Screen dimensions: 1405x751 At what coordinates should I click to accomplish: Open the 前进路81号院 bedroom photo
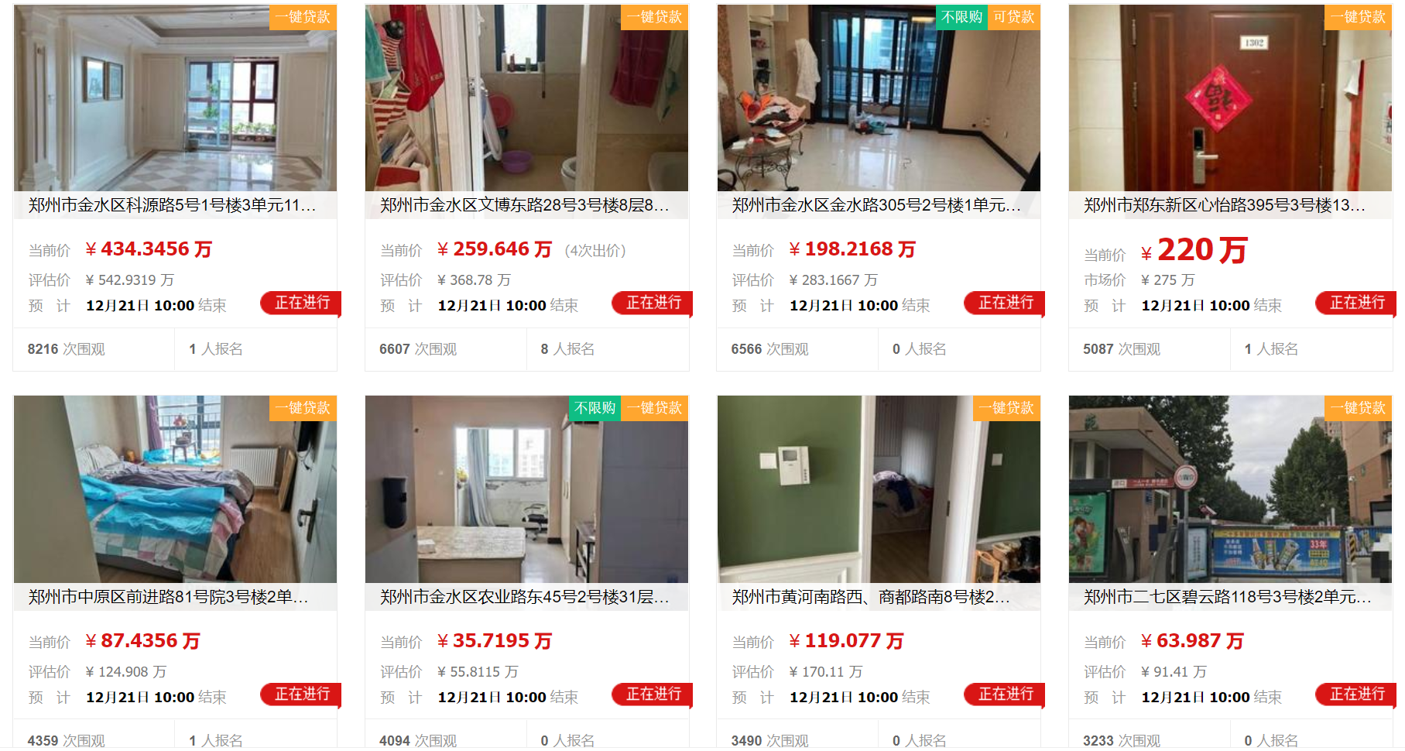(175, 489)
